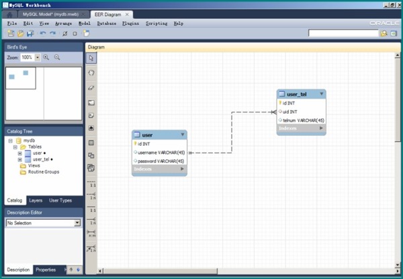
Task: Expand Indexes section of user table
Action: (182, 169)
